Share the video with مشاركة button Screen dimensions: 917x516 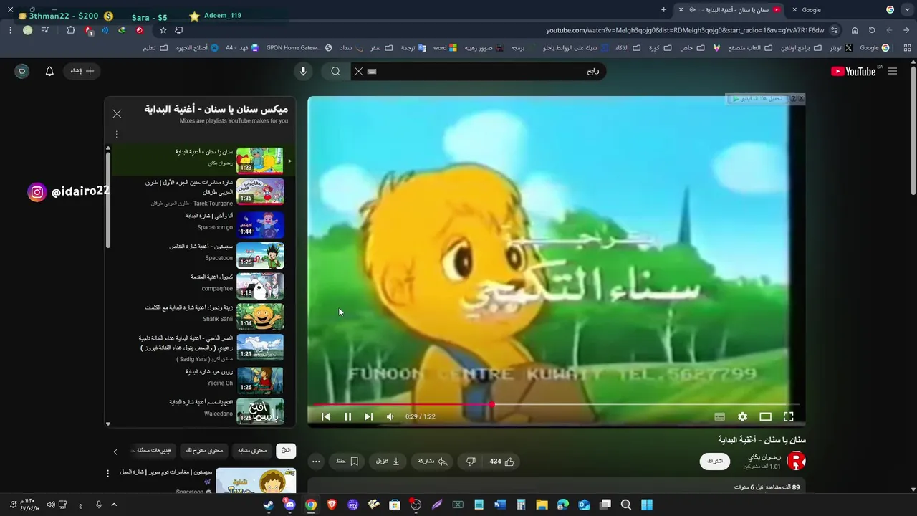click(x=432, y=462)
